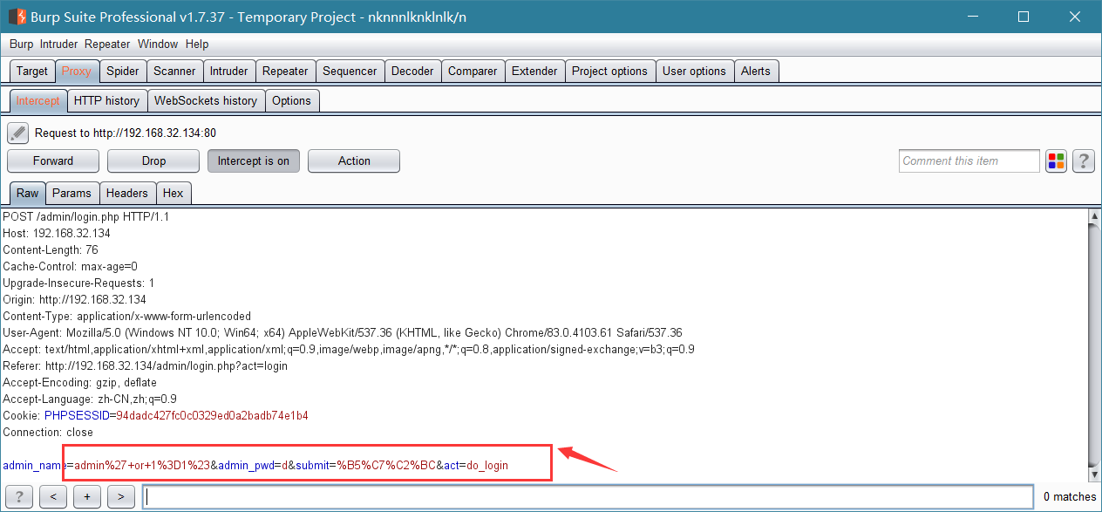Click the search help question mark button
Image resolution: width=1102 pixels, height=512 pixels.
[x=18, y=497]
